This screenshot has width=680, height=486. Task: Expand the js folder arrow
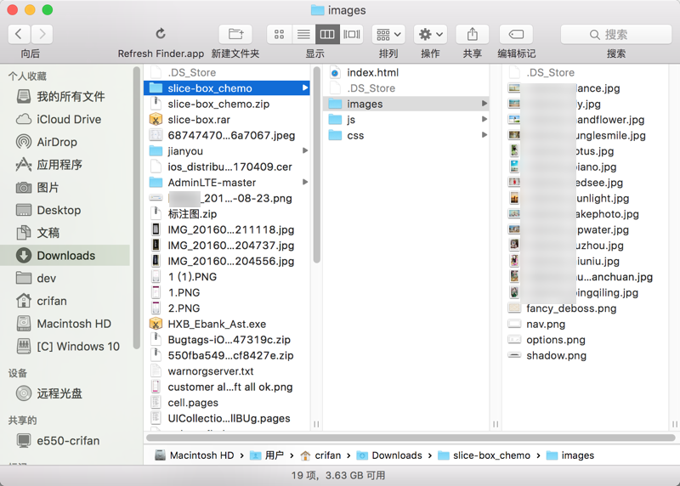[484, 119]
